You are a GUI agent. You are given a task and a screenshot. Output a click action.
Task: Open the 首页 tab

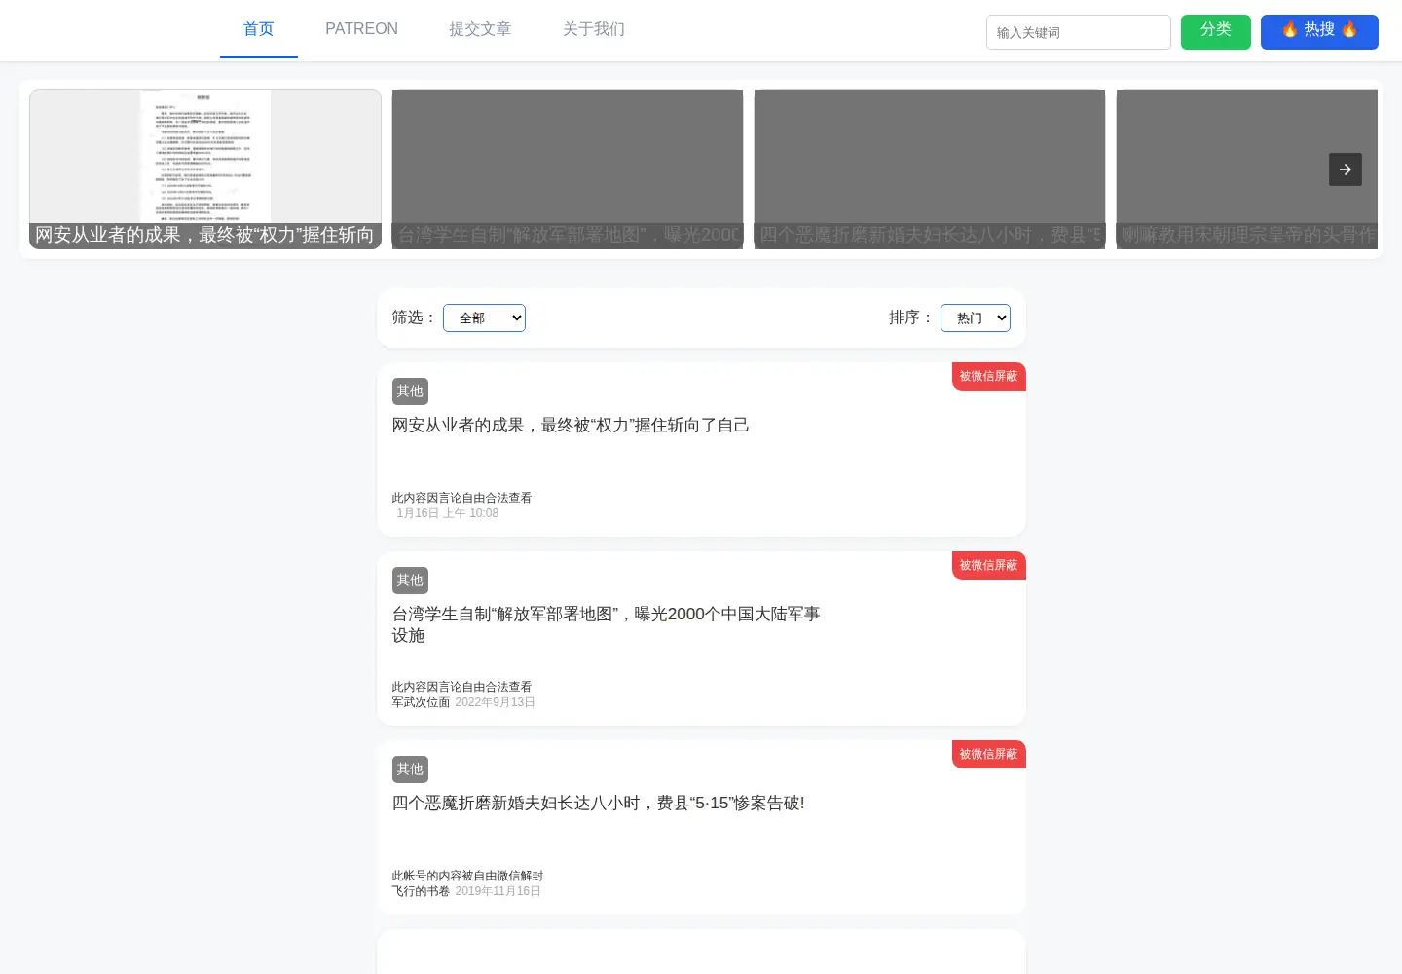258,29
